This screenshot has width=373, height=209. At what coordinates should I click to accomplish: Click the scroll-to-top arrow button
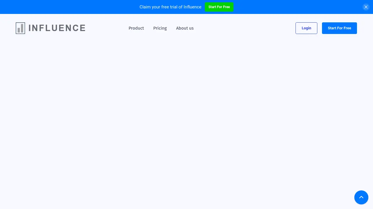[x=361, y=197]
